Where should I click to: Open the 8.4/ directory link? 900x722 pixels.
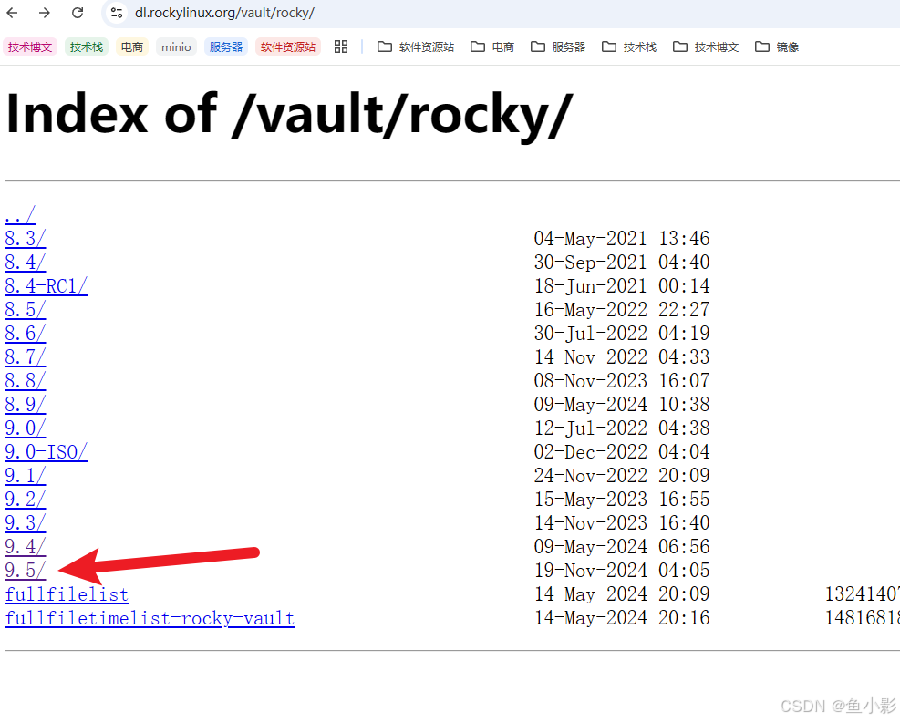(x=26, y=263)
